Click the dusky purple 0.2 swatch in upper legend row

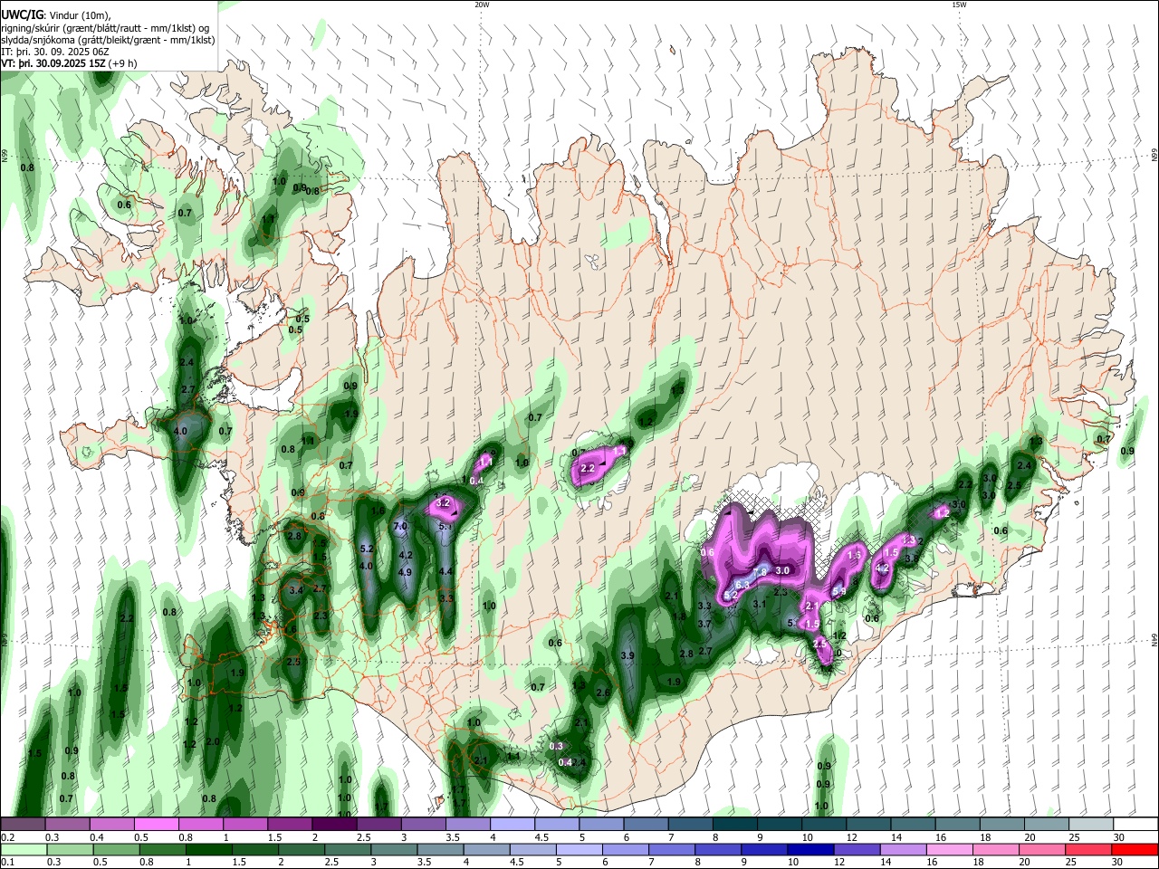tap(24, 824)
